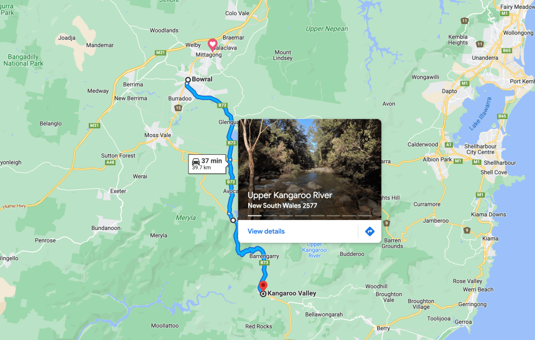
Task: Click the blue Upper Kangaroo River map label
Action: 314,250
